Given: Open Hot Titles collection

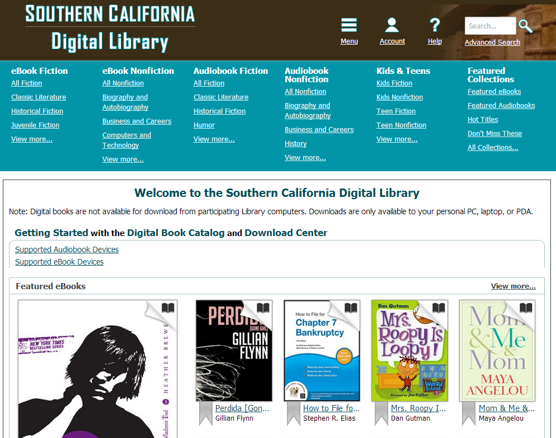Looking at the screenshot, I should click(483, 120).
